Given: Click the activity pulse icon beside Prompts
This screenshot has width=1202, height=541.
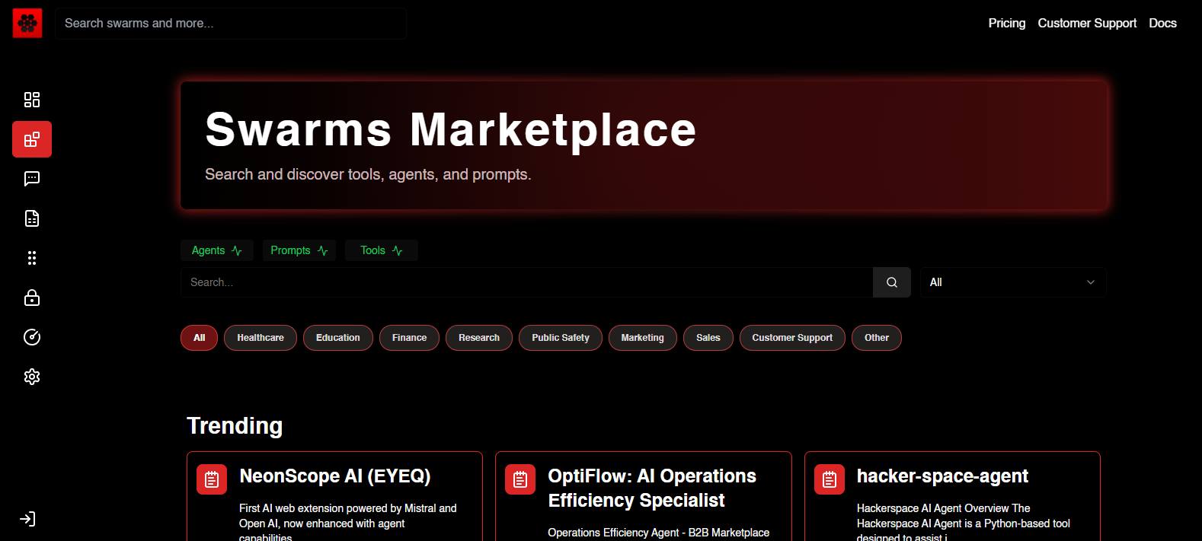Looking at the screenshot, I should coord(323,250).
